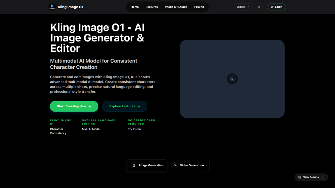Click Explore Features button
This screenshot has width=335, height=188.
pos(125,106)
